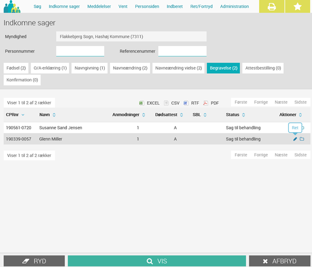
Task: Click top Første pagination link
Action: pos(241,102)
